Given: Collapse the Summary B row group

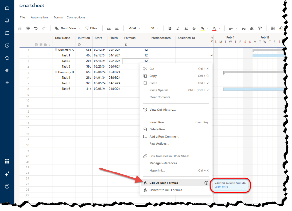Looking at the screenshot, I should coord(55,72).
